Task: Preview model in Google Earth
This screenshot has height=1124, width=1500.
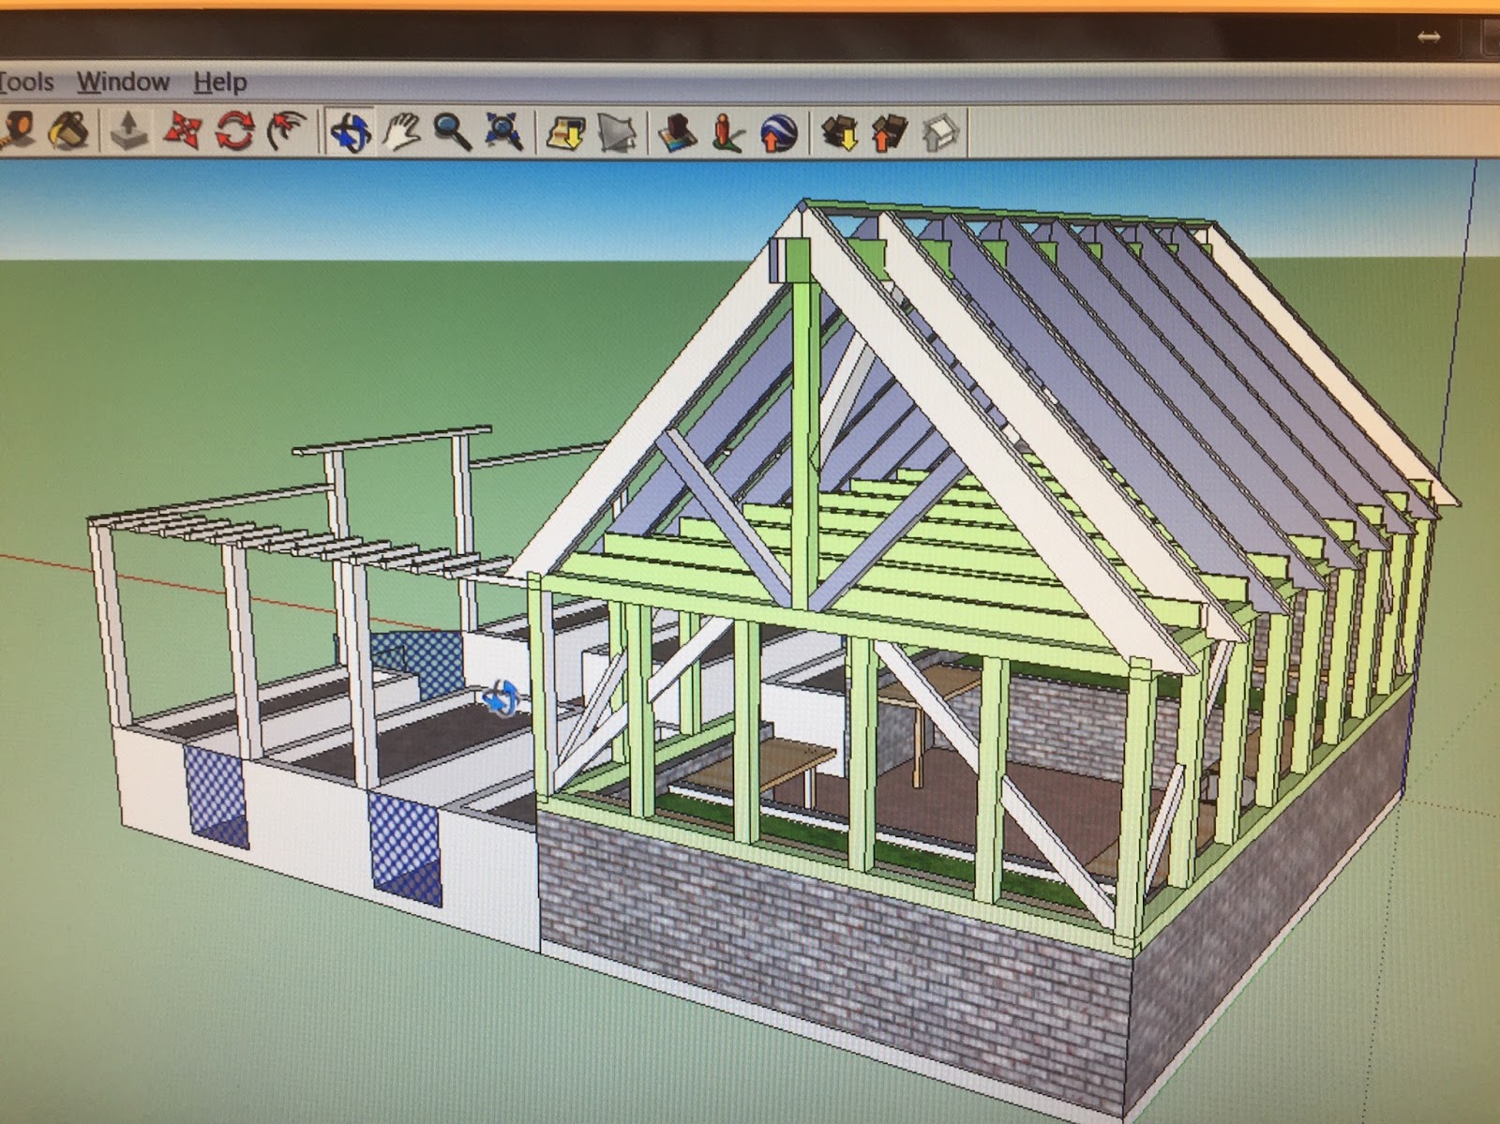Action: click(x=778, y=132)
